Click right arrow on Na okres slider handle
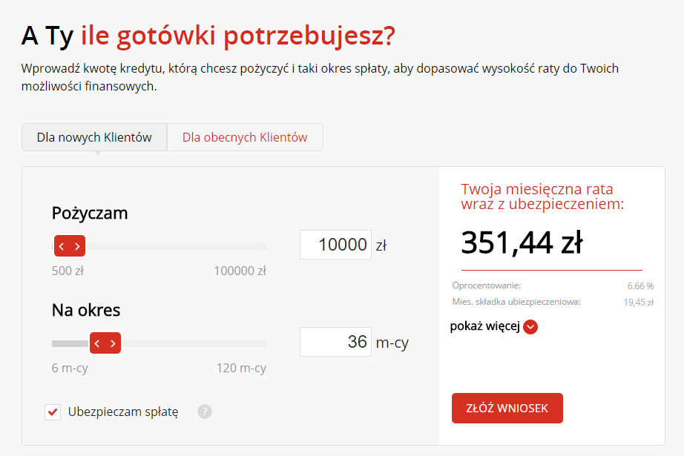 (x=113, y=343)
